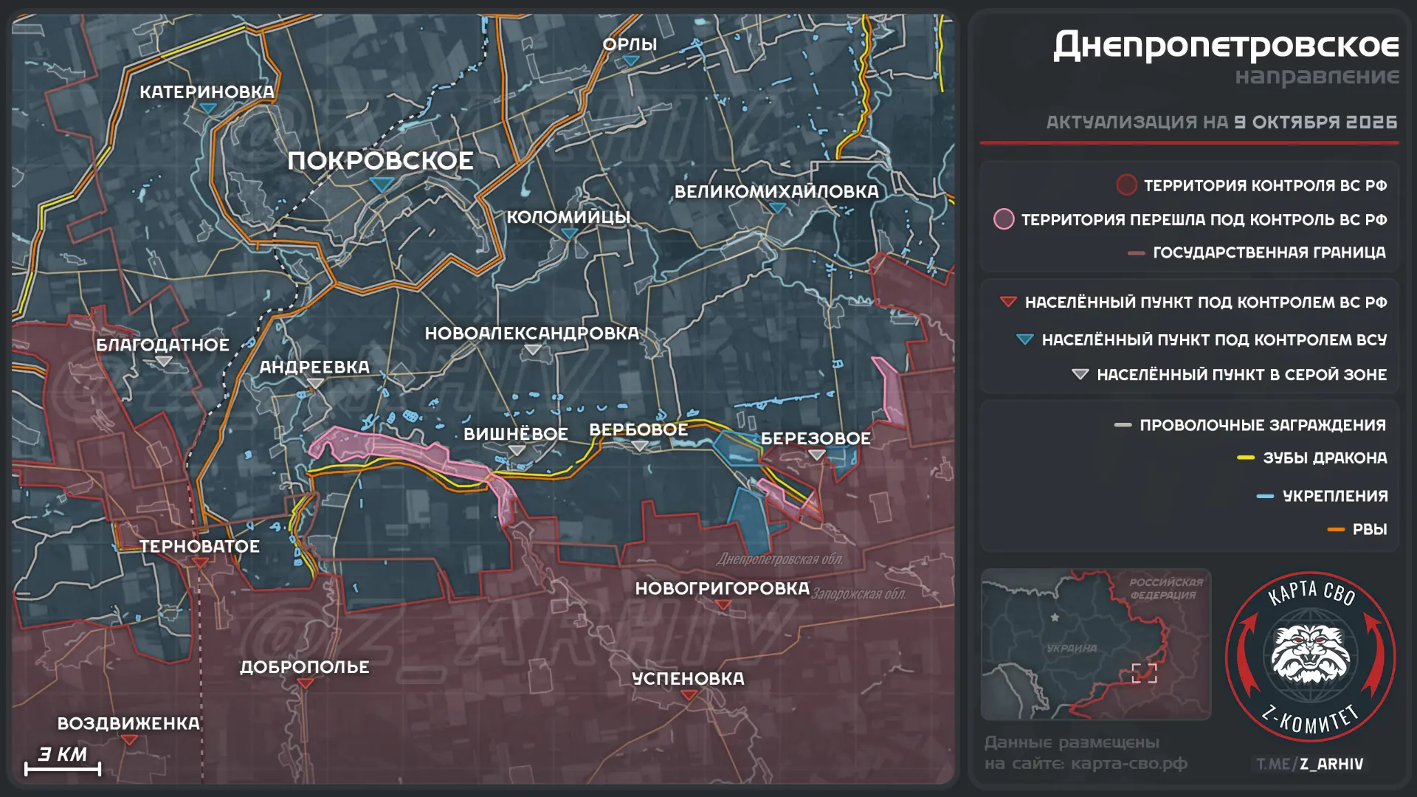
Task: Click the карта-сво.рф website text
Action: click(1129, 763)
